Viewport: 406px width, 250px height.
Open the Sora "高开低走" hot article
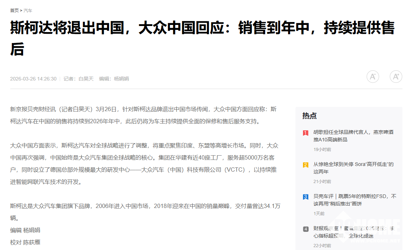pyautogui.click(x=353, y=168)
